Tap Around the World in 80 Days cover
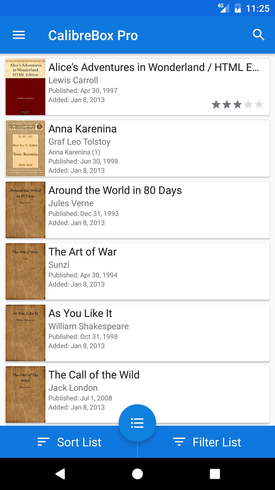Screen dimensions: 275x490 click(x=25, y=210)
